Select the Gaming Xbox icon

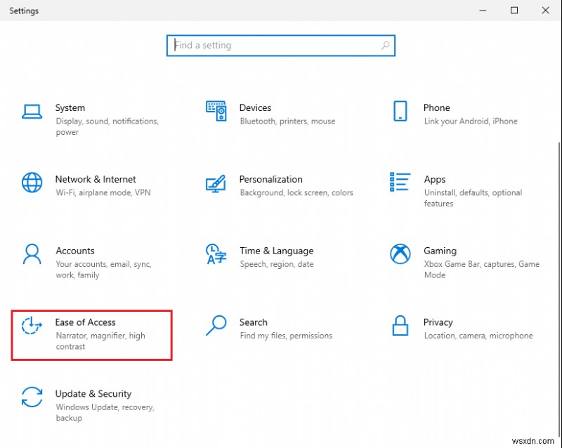click(x=400, y=254)
